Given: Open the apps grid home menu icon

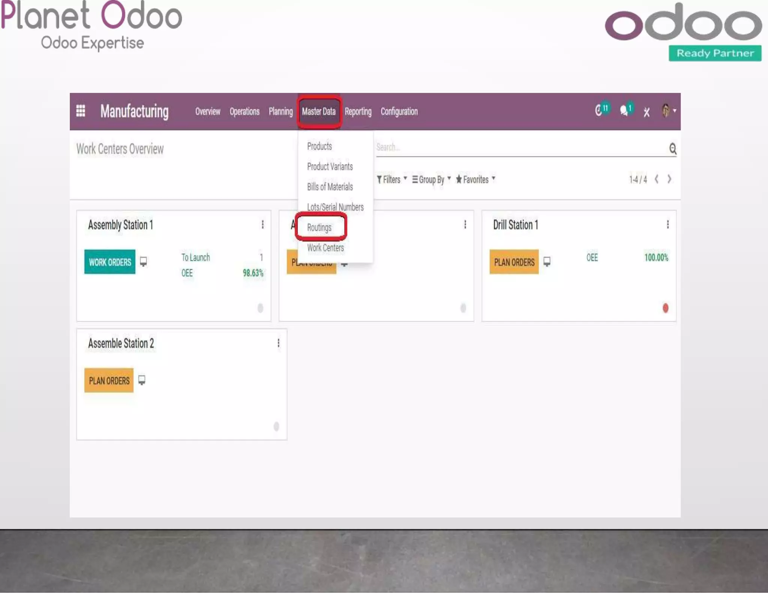Looking at the screenshot, I should [81, 111].
